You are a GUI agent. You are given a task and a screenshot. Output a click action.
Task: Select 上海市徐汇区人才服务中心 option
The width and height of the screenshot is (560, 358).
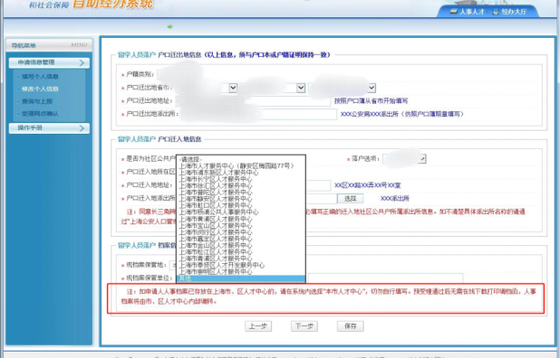pos(241,185)
